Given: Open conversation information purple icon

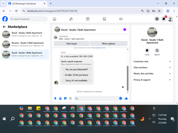Looking at the screenshot, I should point(125,29).
